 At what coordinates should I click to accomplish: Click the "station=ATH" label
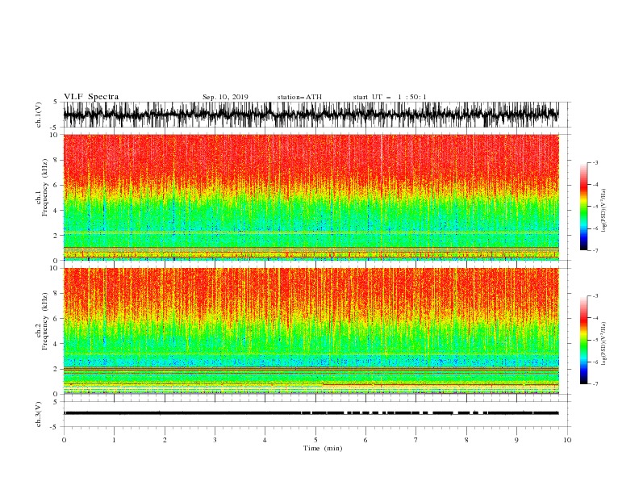(x=299, y=97)
